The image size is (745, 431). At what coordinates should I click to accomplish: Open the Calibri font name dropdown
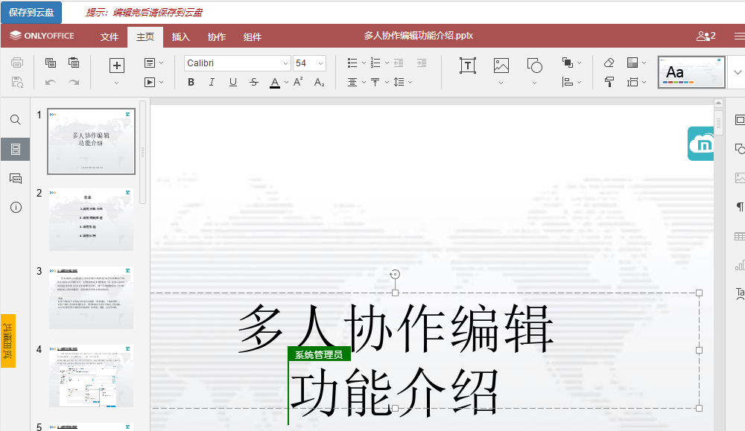coord(285,63)
